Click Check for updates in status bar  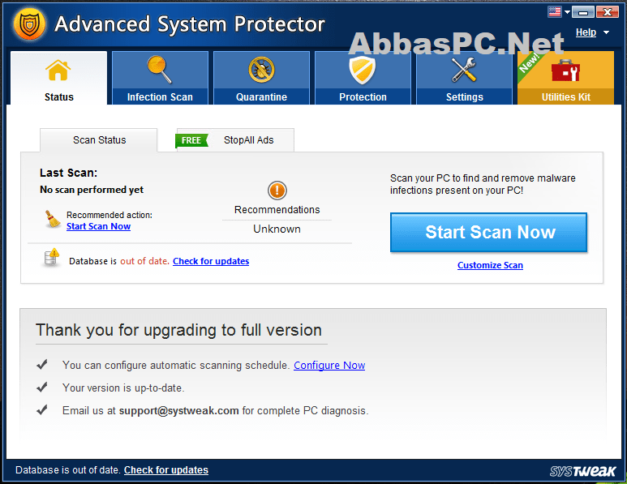point(166,470)
